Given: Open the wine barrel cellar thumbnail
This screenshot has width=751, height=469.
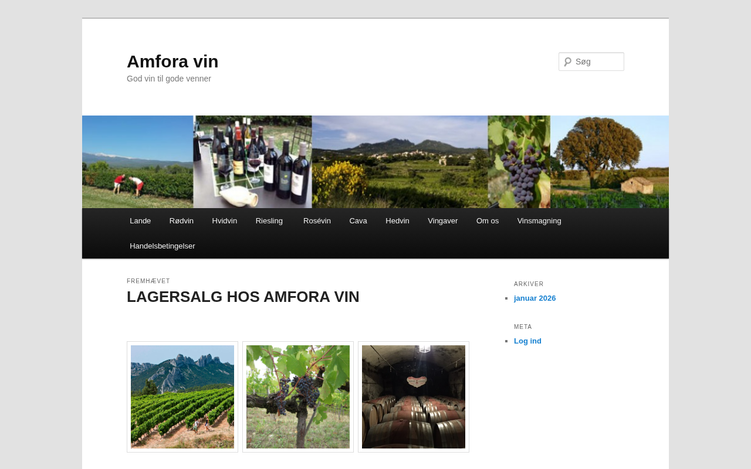Looking at the screenshot, I should click(414, 397).
